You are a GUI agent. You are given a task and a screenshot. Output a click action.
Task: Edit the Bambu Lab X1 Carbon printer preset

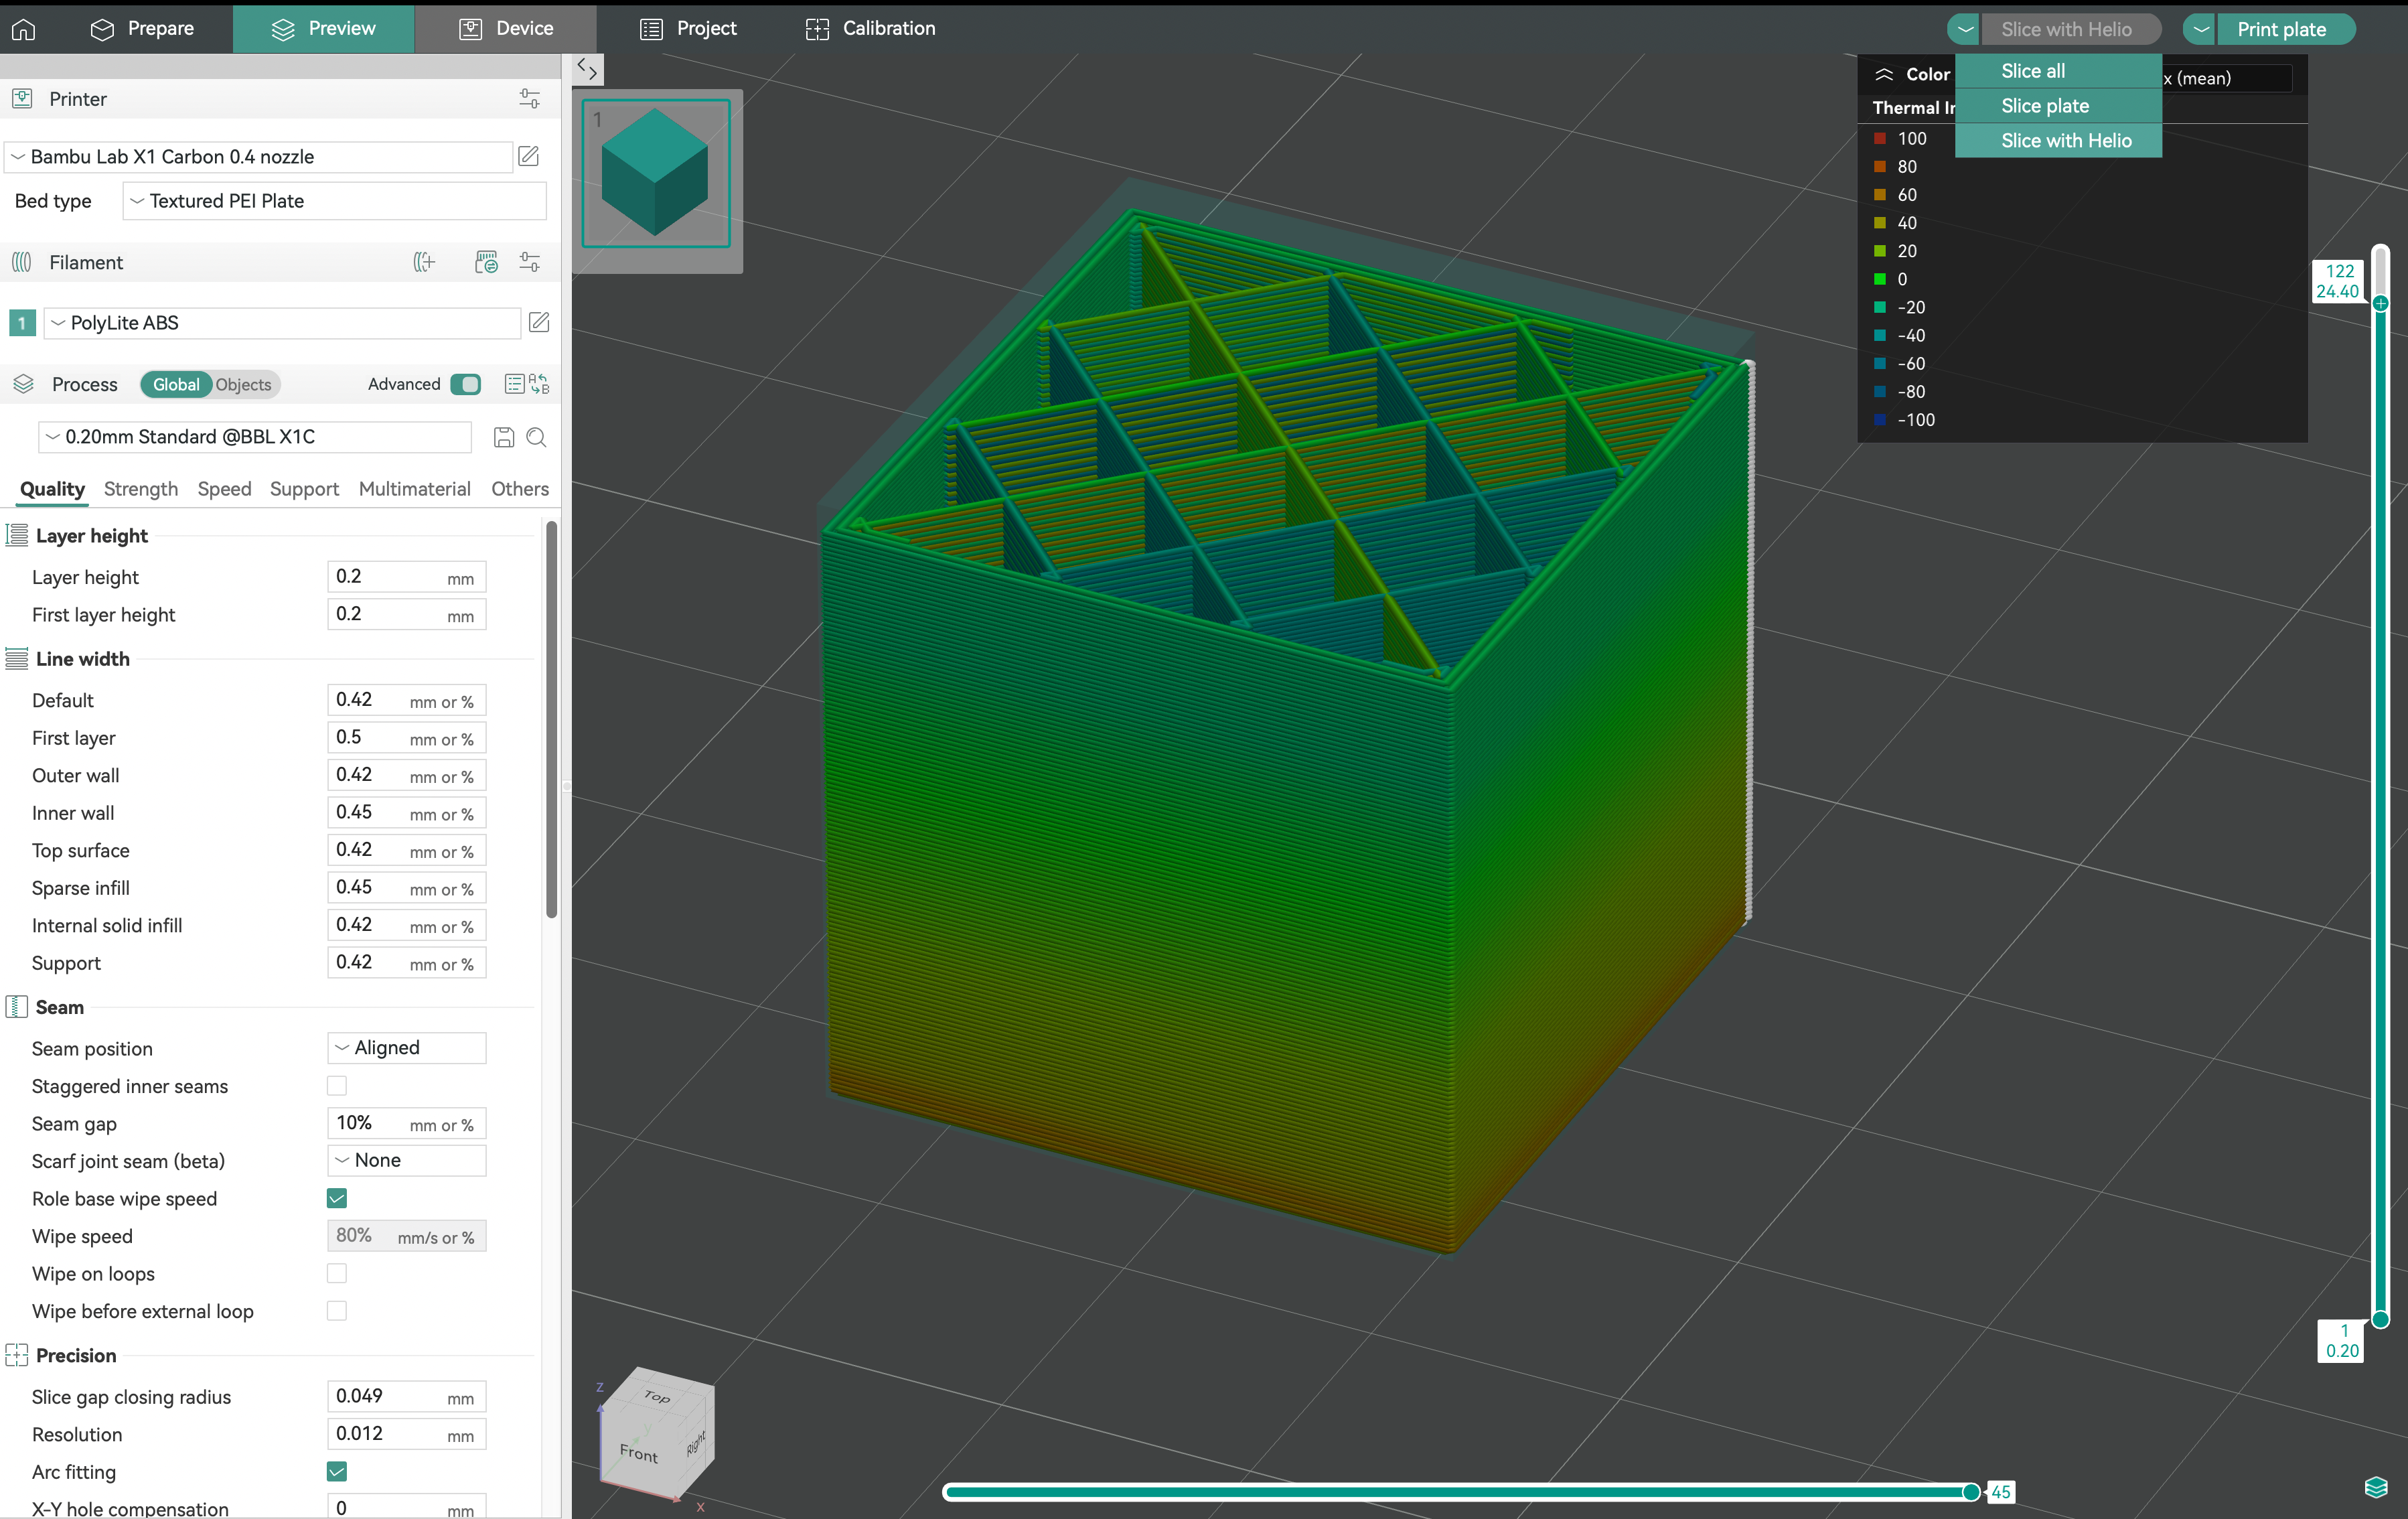(x=529, y=156)
